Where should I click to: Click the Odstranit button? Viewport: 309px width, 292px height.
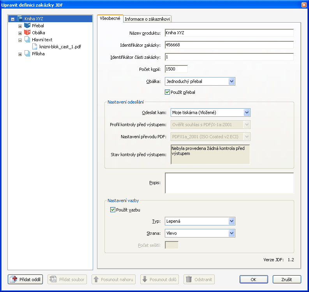(199, 279)
